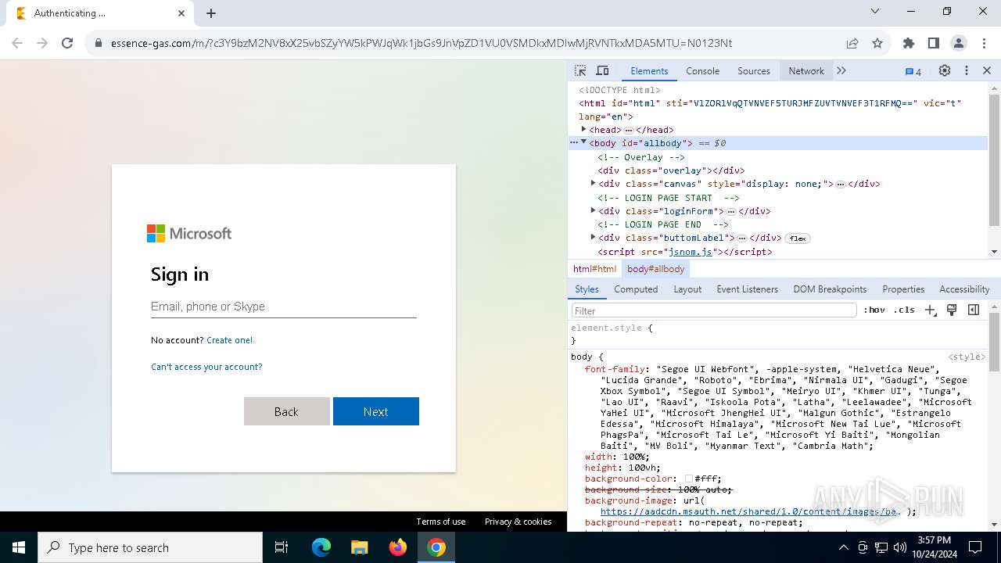Click the <style> source link
Screen dimensions: 1001x563
point(967,357)
